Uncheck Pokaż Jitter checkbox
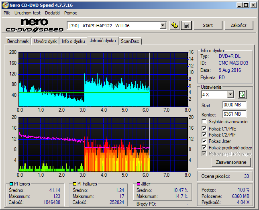Screen dimensions: 259x210 pos(204,141)
